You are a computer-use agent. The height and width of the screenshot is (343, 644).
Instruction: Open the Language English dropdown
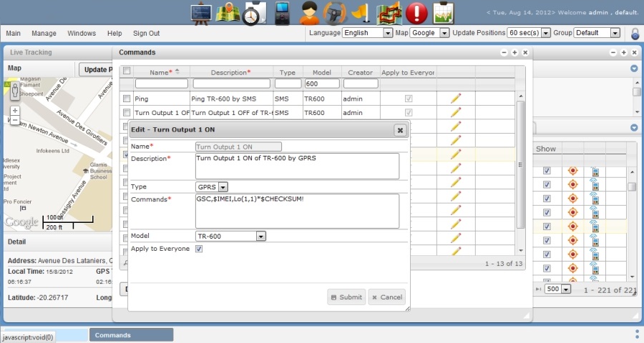(368, 33)
